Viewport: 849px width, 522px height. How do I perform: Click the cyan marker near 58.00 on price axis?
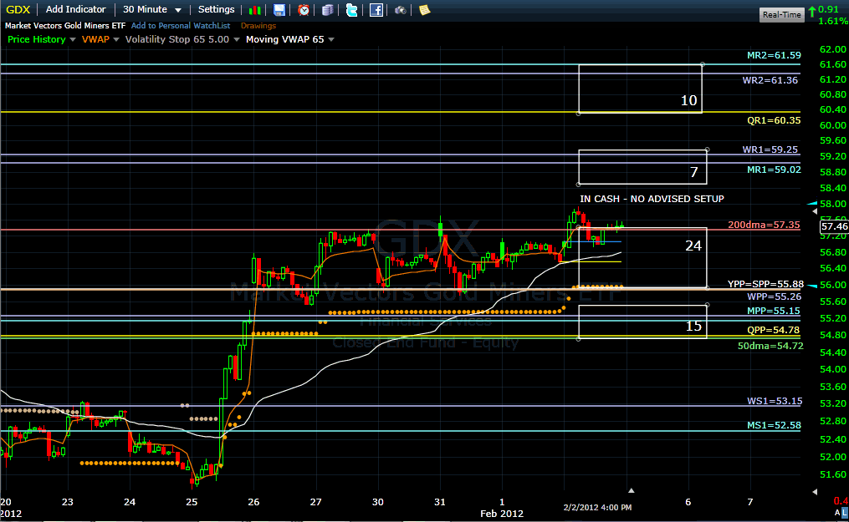[x=812, y=203]
